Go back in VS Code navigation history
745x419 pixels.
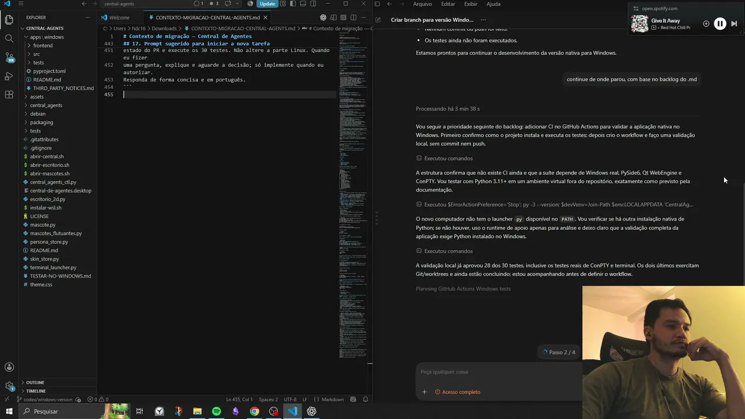coord(84,3)
